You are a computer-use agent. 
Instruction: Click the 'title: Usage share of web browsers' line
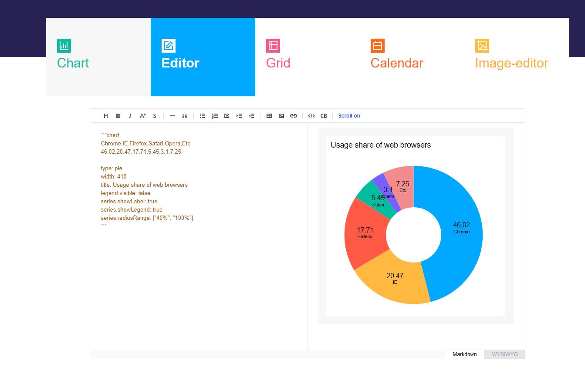144,185
